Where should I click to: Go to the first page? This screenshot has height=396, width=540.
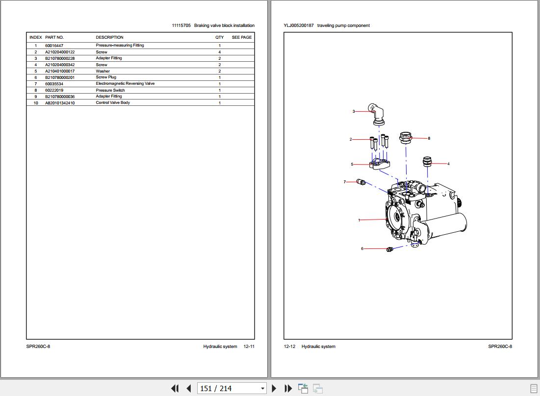175,389
